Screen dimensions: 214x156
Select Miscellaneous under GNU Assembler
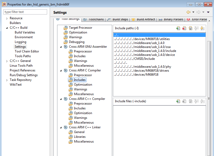[84, 66]
